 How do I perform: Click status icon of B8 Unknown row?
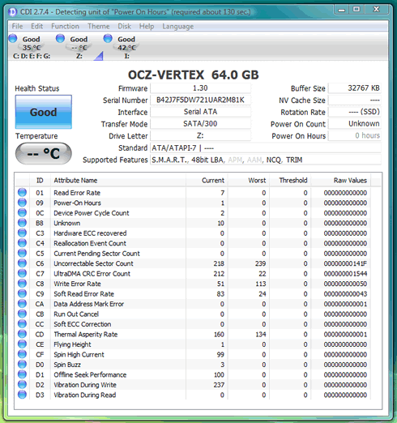[x=22, y=223]
